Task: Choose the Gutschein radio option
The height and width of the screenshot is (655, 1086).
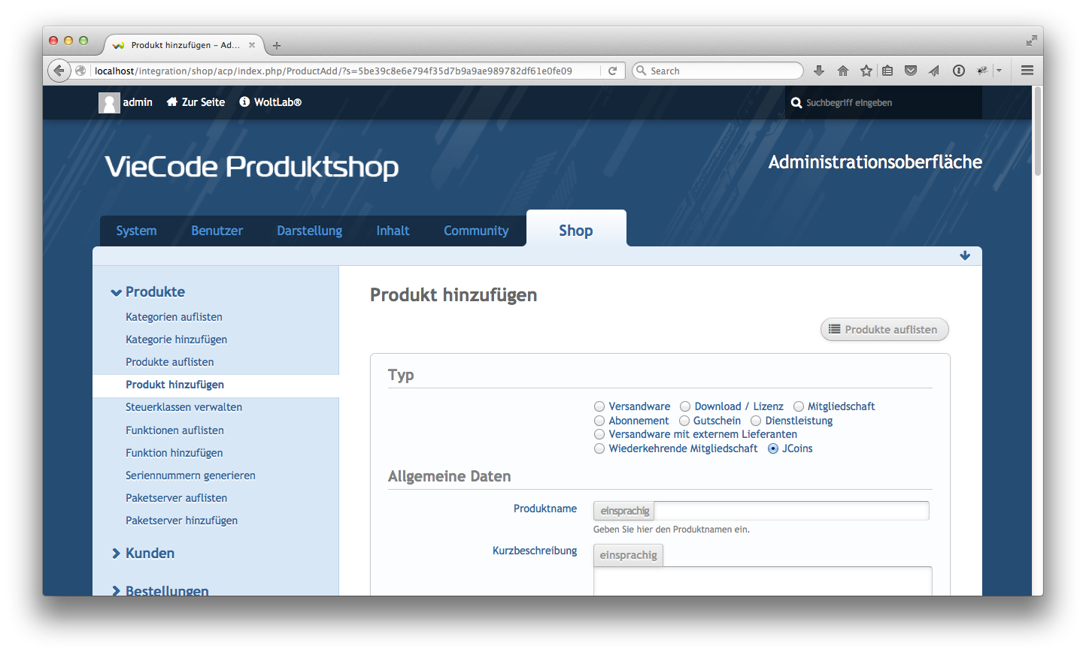Action: pos(684,421)
